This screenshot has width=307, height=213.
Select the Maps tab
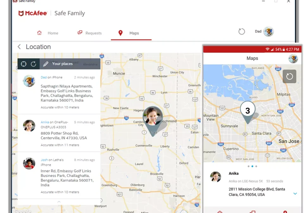[x=130, y=33]
